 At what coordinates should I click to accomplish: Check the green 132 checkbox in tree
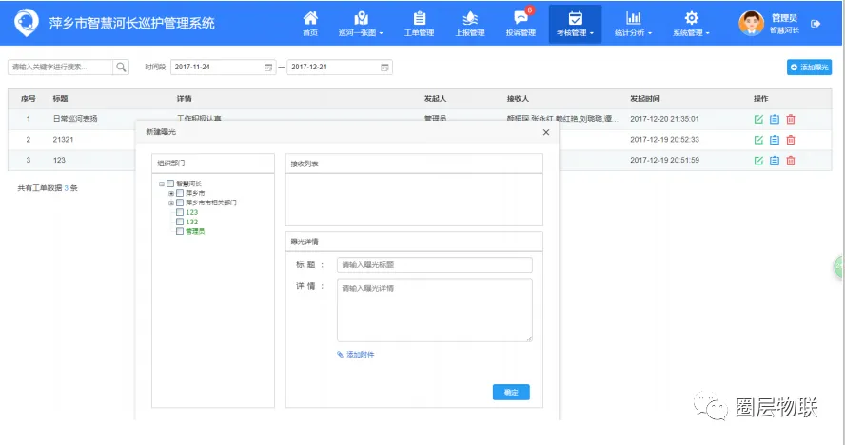point(180,222)
